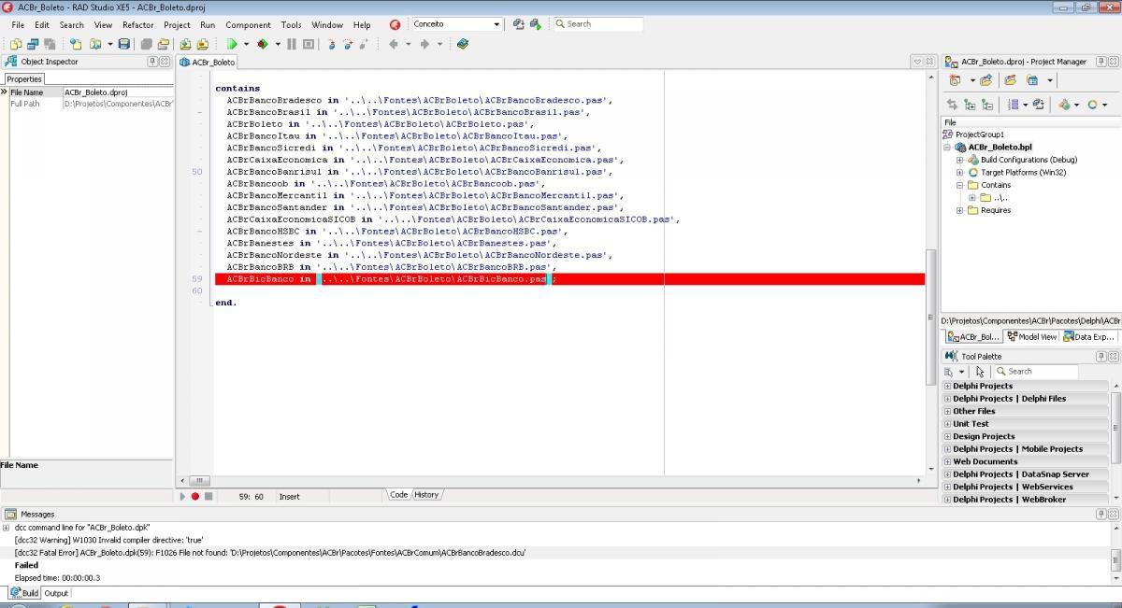
Task: Open the Tool Palette categories dropdown arrow
Action: click(x=961, y=372)
